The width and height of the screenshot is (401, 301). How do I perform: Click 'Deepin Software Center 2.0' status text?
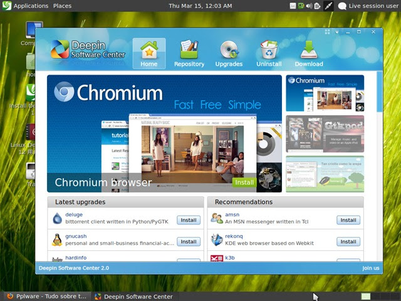click(74, 268)
